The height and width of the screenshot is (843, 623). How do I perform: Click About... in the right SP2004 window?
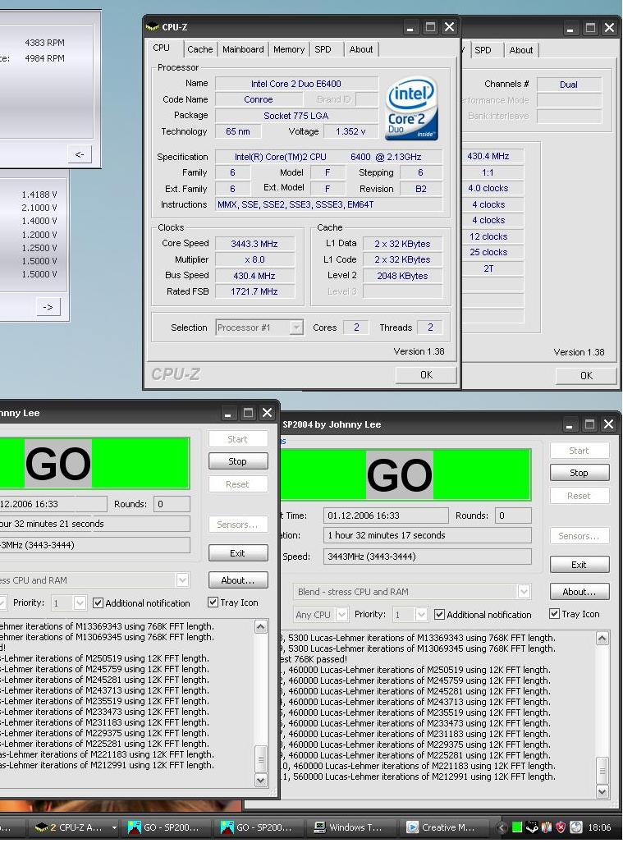tap(579, 592)
